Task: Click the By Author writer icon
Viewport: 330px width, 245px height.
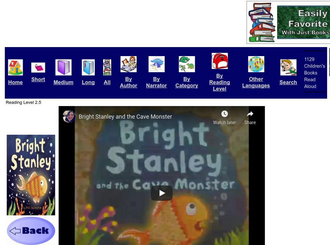Action: click(x=129, y=64)
